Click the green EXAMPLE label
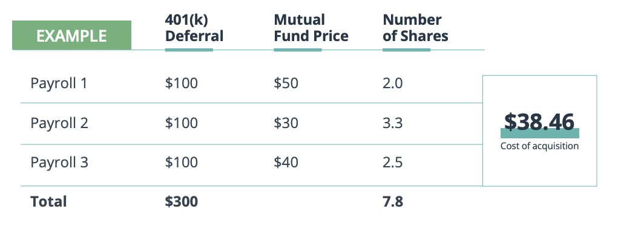Viewport: 638px width, 232px height. [x=71, y=36]
